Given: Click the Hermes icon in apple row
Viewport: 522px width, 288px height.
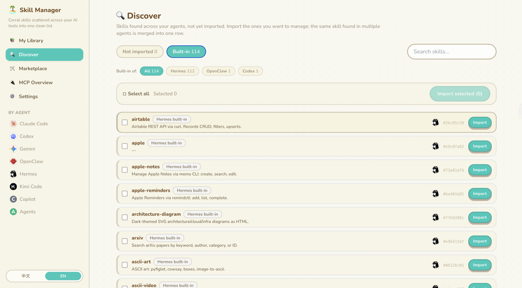Looking at the screenshot, I should click(x=436, y=146).
